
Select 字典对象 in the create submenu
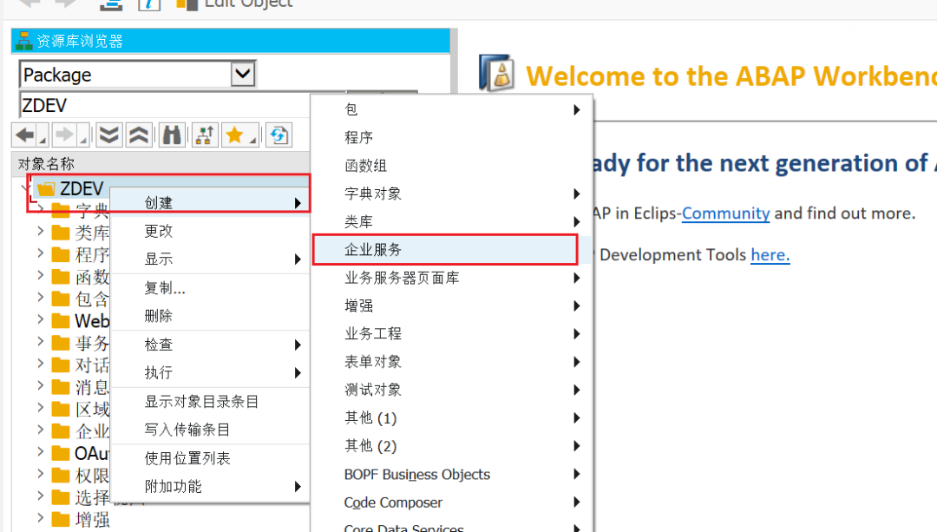tap(452, 194)
